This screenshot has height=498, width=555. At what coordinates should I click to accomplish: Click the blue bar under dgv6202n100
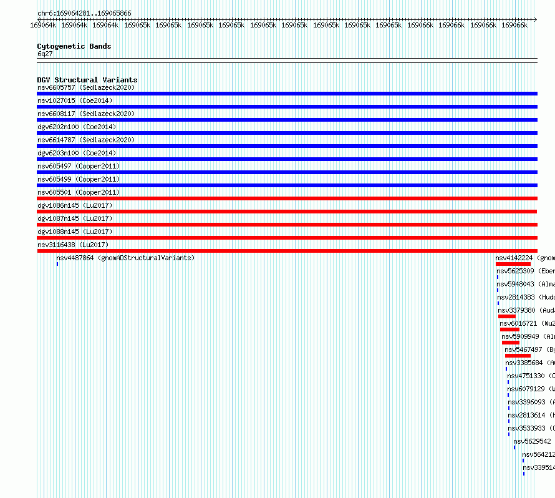click(x=287, y=133)
